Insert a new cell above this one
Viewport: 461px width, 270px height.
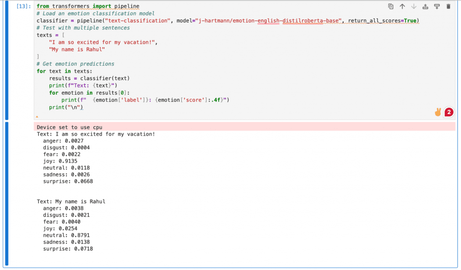[425, 6]
